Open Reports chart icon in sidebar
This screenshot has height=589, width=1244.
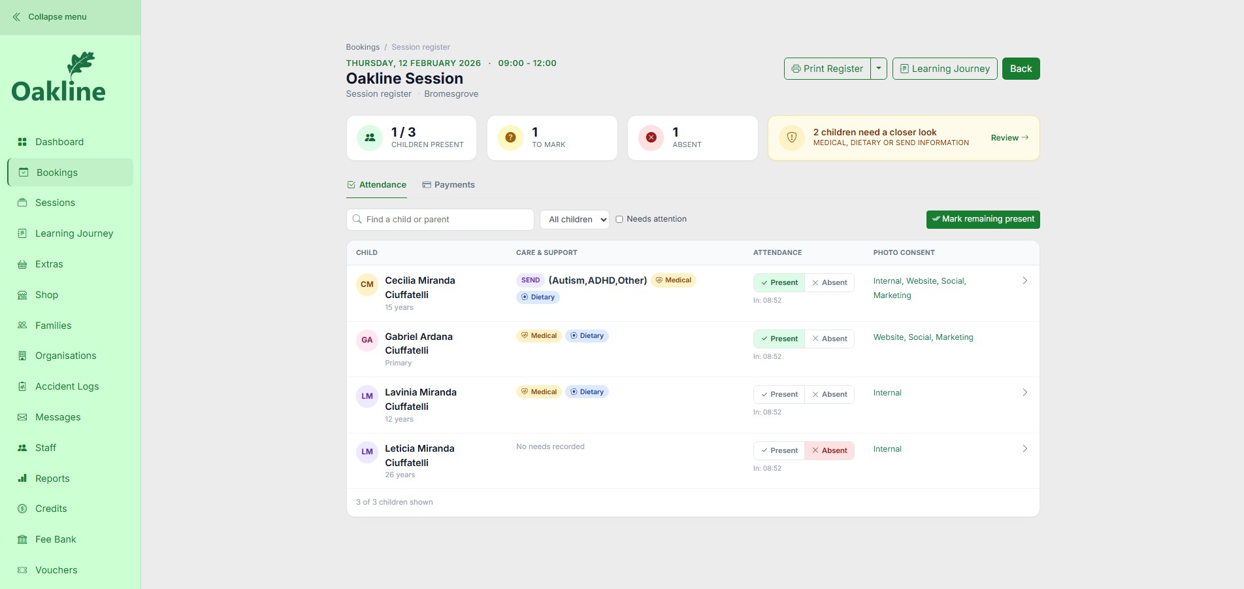click(22, 479)
